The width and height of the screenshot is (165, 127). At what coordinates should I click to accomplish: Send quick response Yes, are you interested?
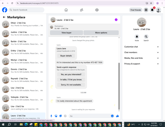tap(71, 75)
